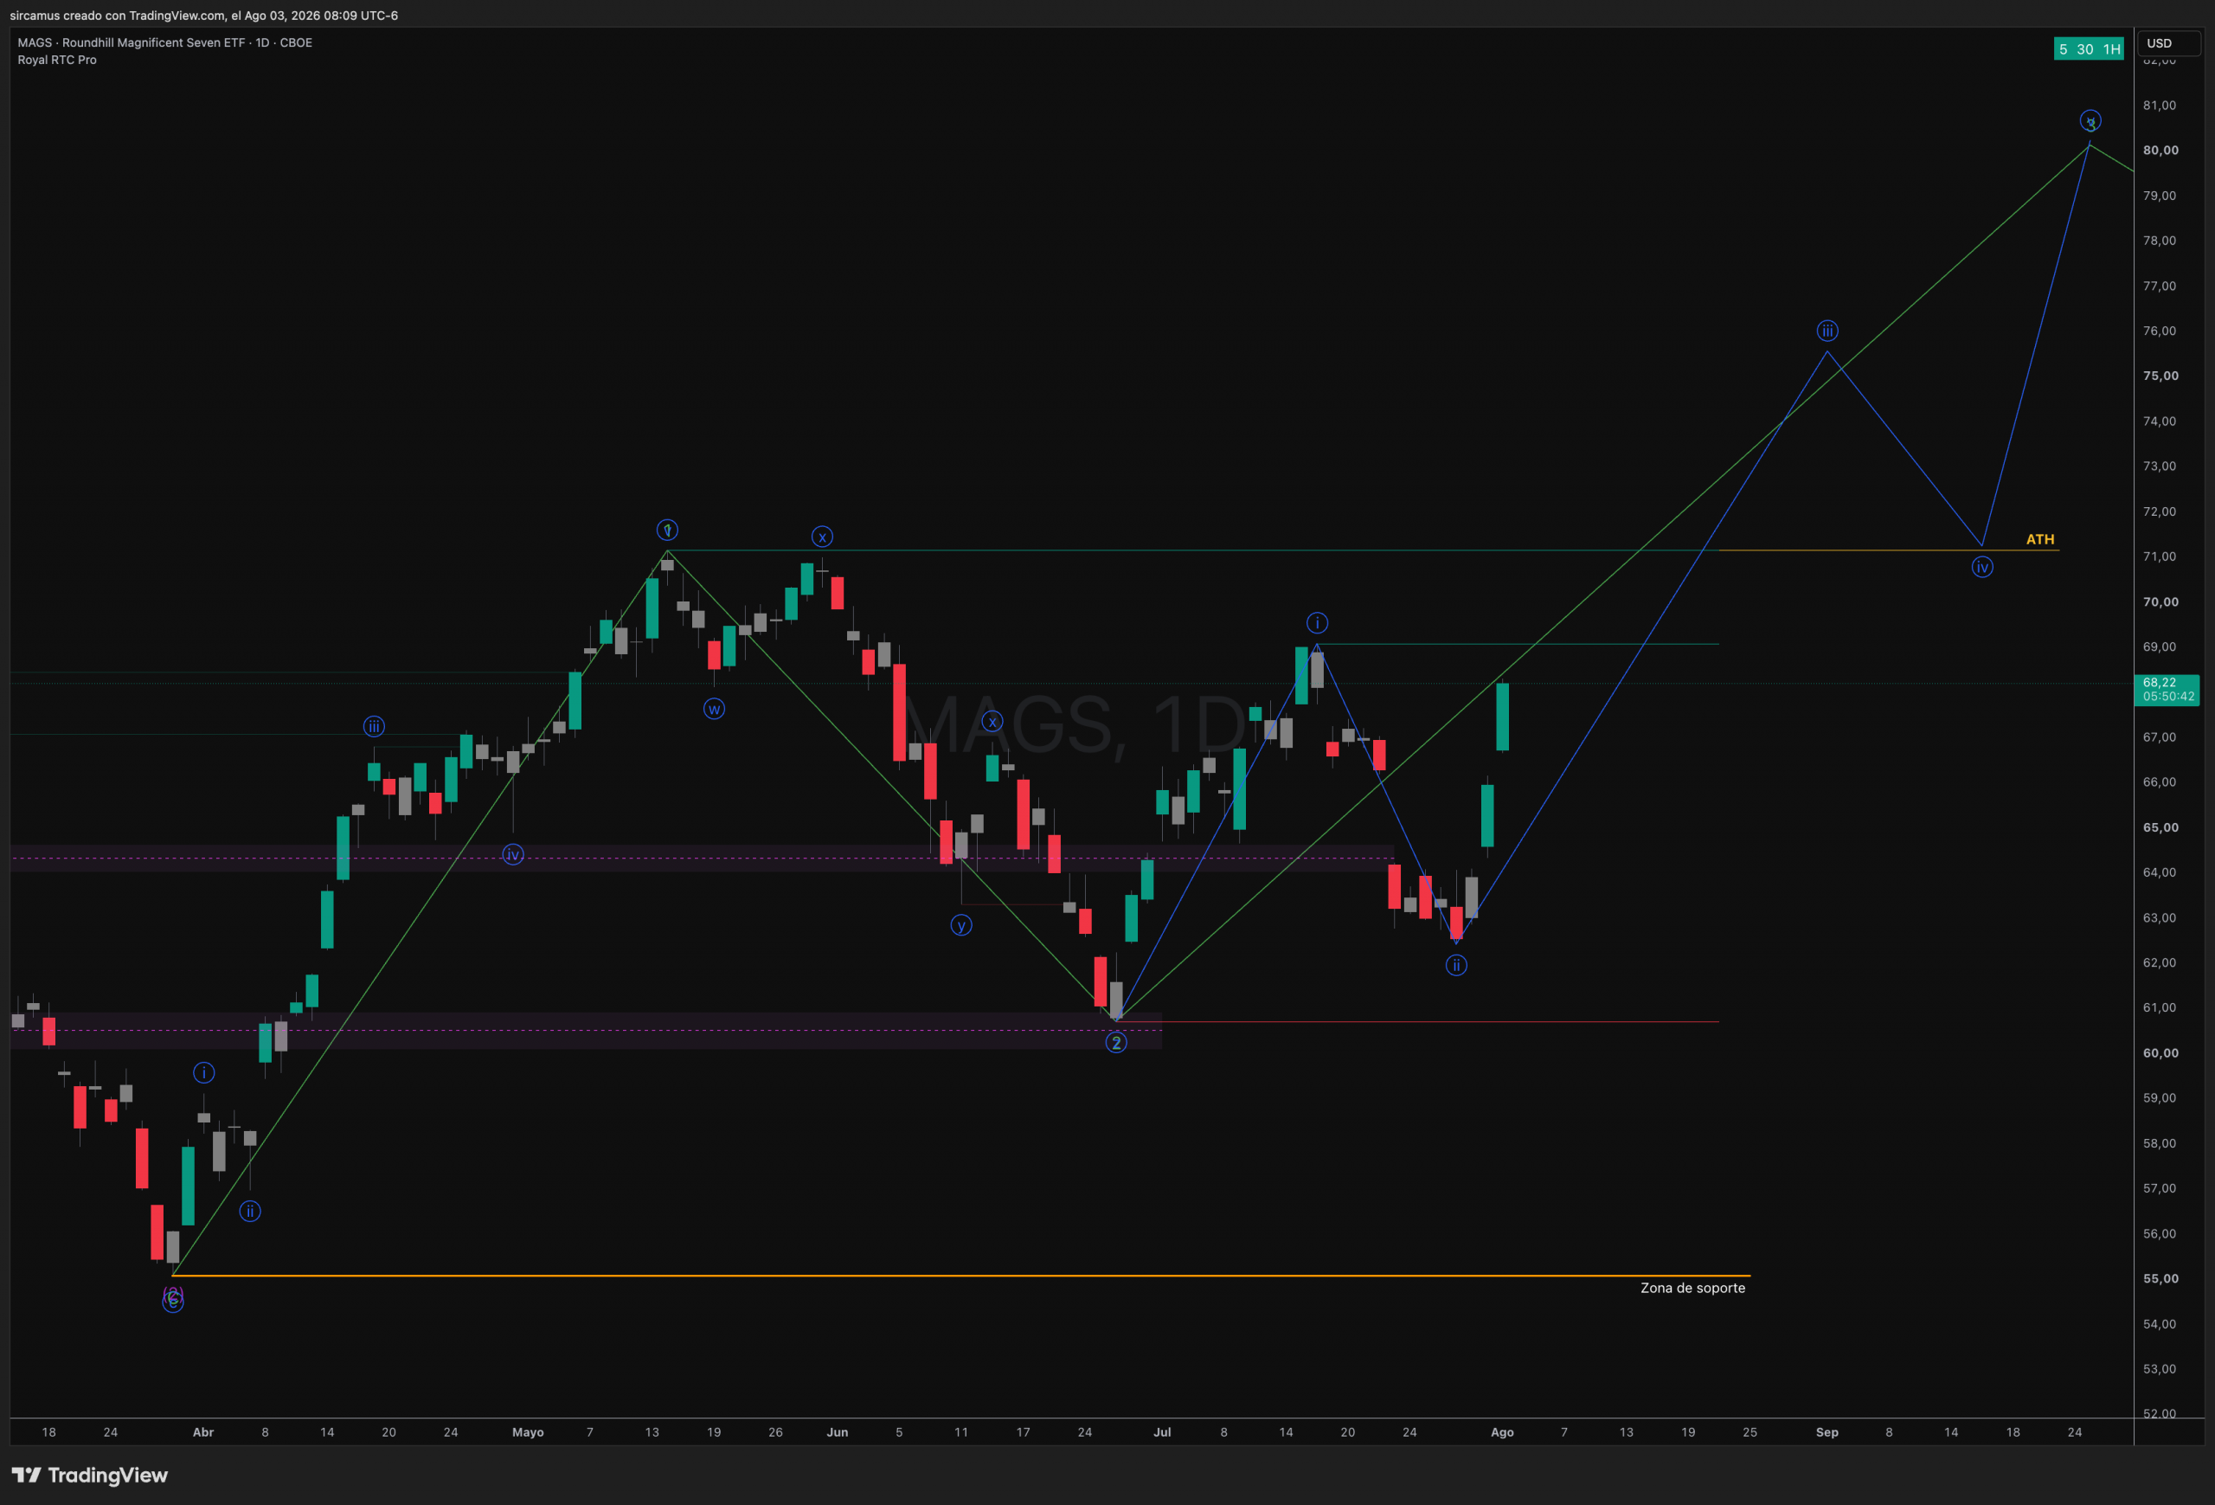Click the 65,00 price axis label
2215x1505 pixels.
[x=2160, y=827]
